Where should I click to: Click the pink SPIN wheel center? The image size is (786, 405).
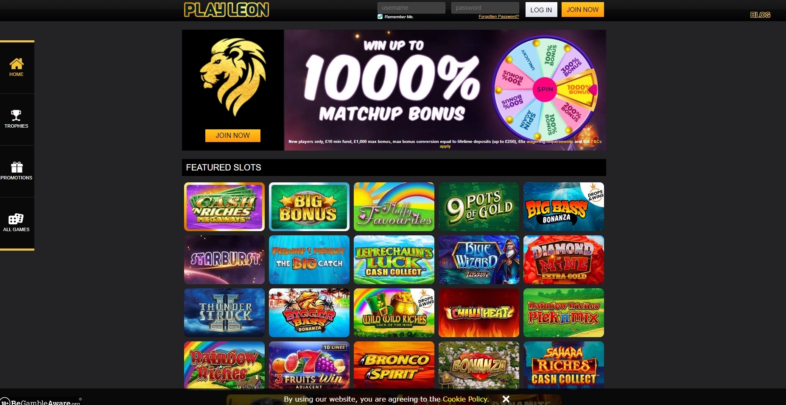pyautogui.click(x=545, y=89)
